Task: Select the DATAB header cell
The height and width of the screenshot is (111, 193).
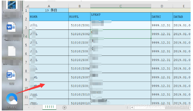Action: [x=182, y=17]
